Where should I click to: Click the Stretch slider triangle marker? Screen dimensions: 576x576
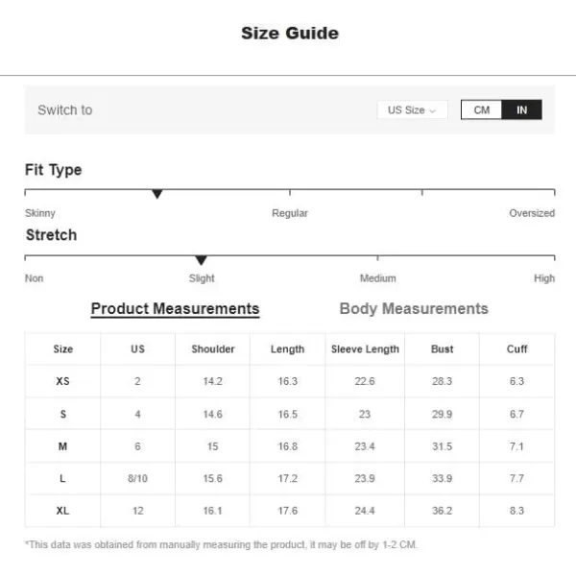pyautogui.click(x=201, y=260)
